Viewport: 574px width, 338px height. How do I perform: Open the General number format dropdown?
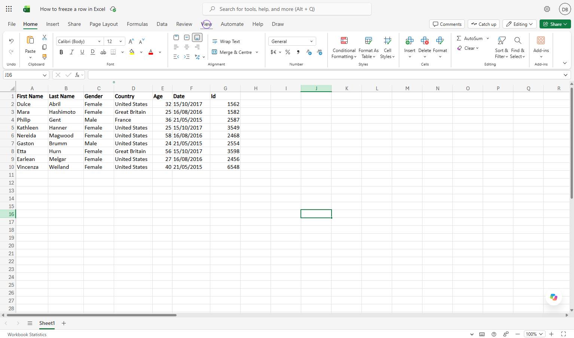[x=292, y=42]
